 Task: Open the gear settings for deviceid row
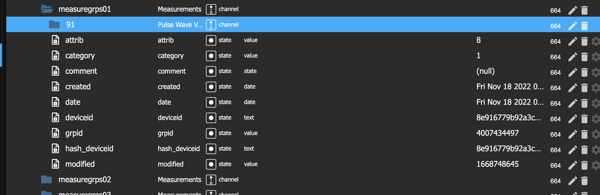pyautogui.click(x=595, y=119)
